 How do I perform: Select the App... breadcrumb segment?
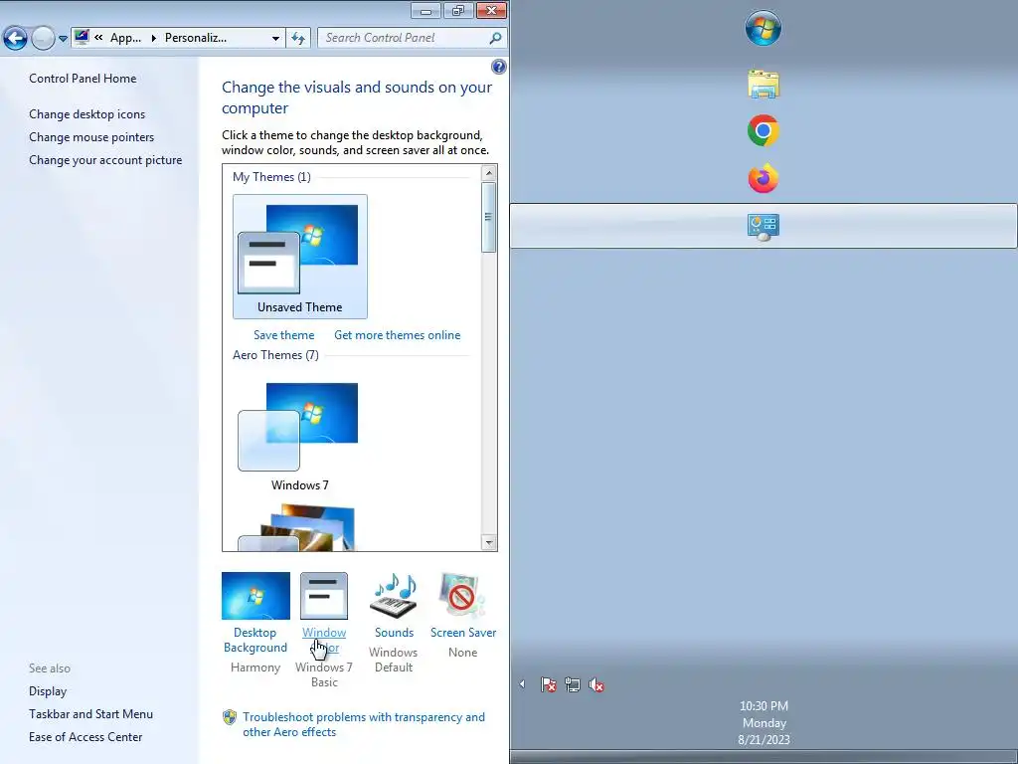click(125, 38)
